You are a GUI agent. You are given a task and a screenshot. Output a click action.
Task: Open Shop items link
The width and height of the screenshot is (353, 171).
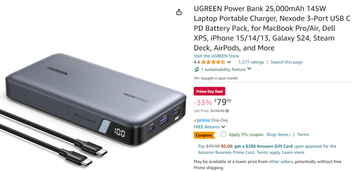pyautogui.click(x=278, y=135)
